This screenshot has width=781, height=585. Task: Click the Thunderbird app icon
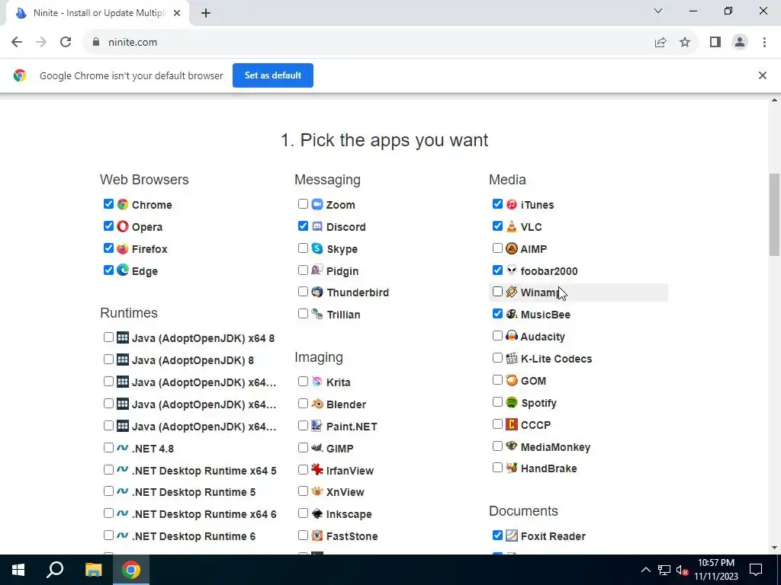pos(317,292)
